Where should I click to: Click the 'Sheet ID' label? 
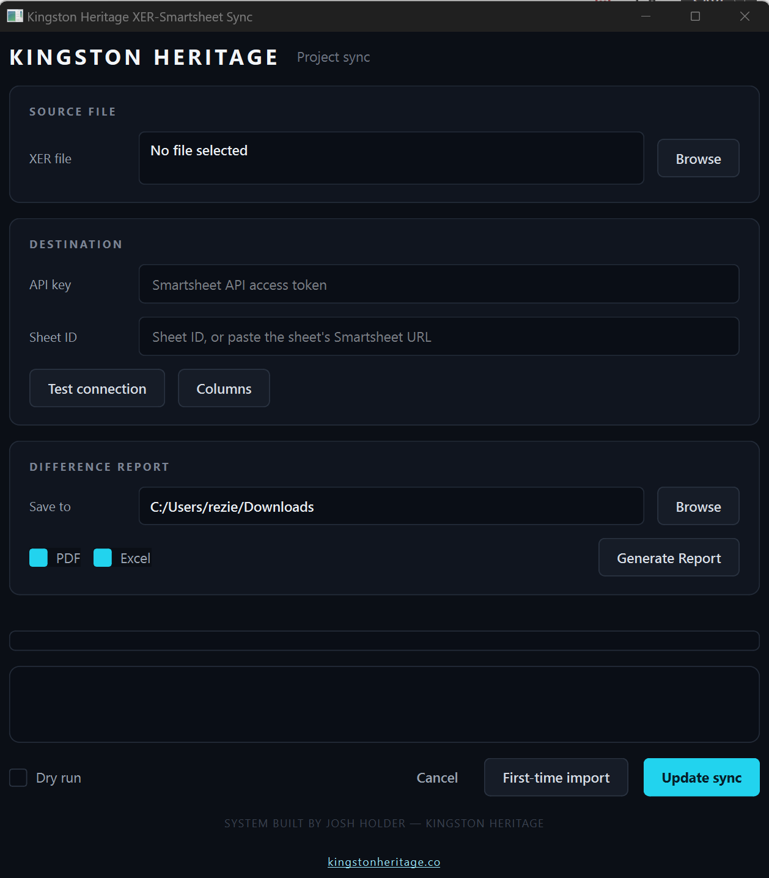tap(53, 338)
